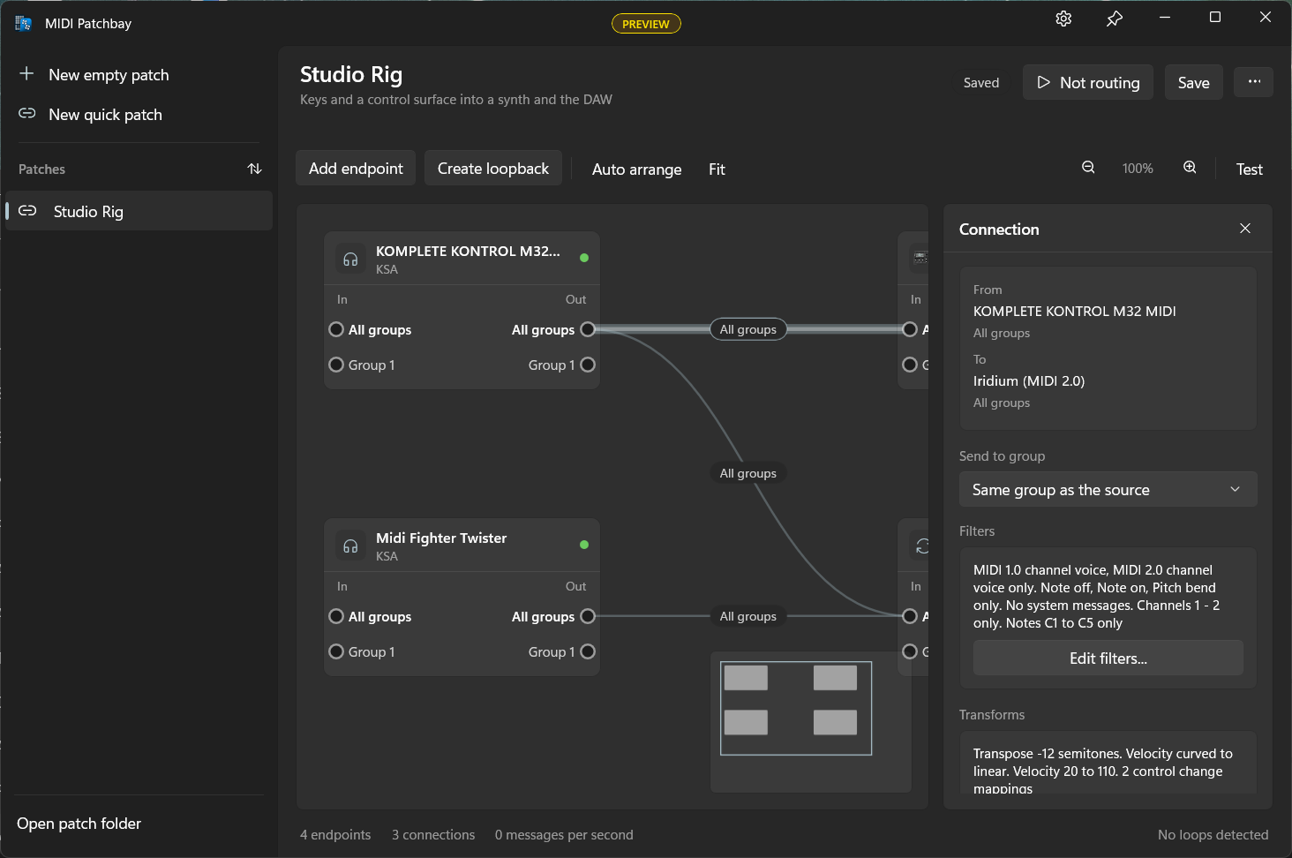Click the Studio Rig patch link icon

(28, 211)
